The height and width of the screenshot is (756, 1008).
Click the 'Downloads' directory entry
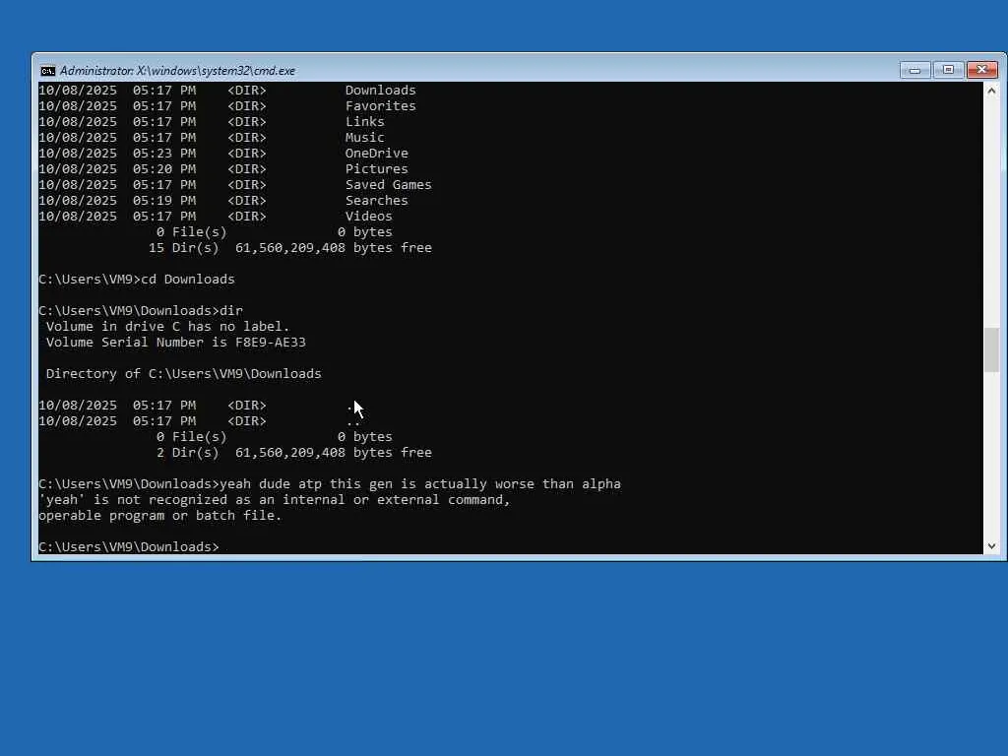pos(381,90)
